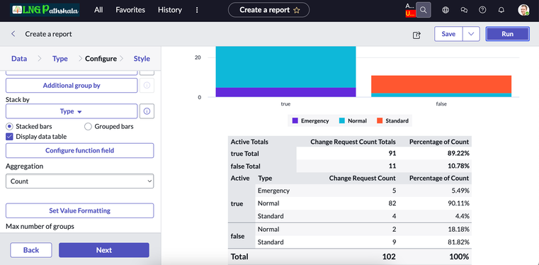Open the All menu

(98, 10)
